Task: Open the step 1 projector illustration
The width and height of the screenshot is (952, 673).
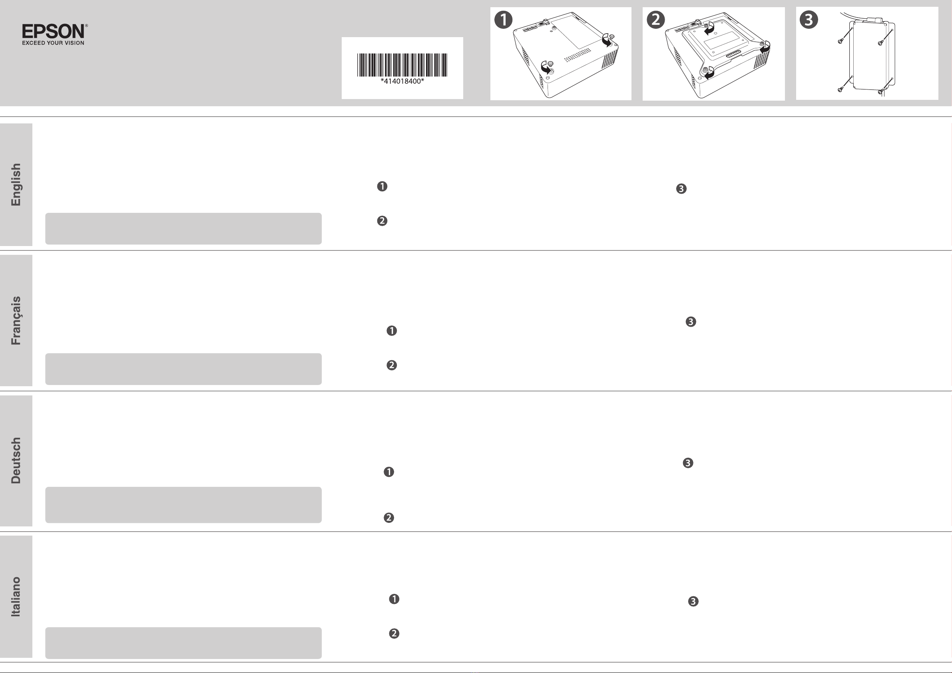Action: [561, 54]
